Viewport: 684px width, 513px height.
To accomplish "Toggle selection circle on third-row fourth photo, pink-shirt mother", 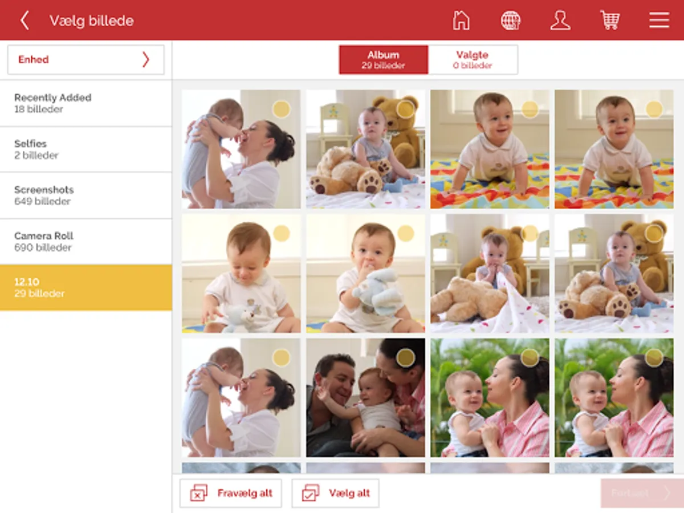I will tap(654, 357).
